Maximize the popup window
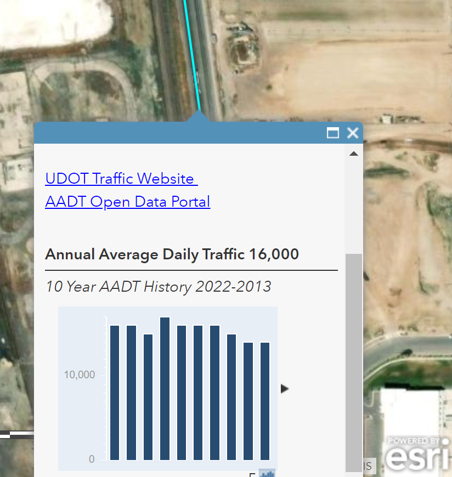This screenshot has width=452, height=477. tap(333, 133)
